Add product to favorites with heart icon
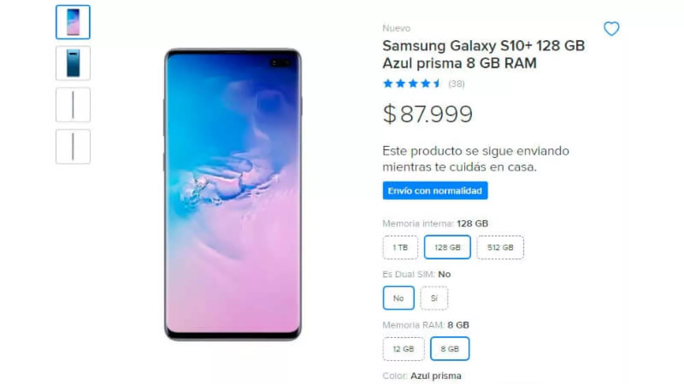 click(611, 29)
